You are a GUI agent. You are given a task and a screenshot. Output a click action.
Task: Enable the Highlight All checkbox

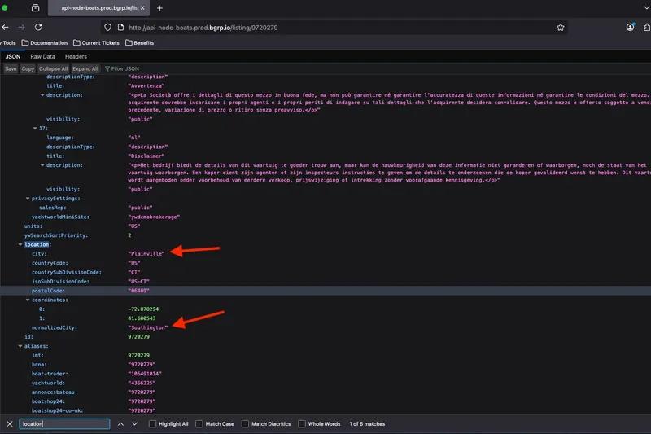point(154,424)
